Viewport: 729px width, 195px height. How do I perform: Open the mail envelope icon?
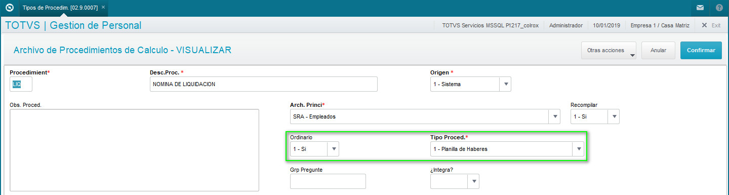point(700,8)
